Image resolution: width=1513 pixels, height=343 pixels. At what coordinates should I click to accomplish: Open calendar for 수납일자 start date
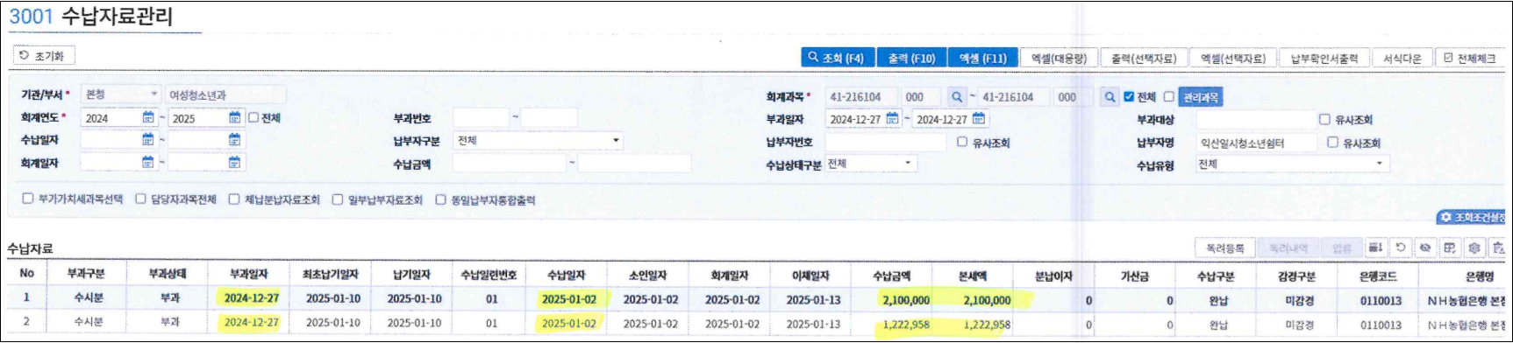pyautogui.click(x=148, y=139)
